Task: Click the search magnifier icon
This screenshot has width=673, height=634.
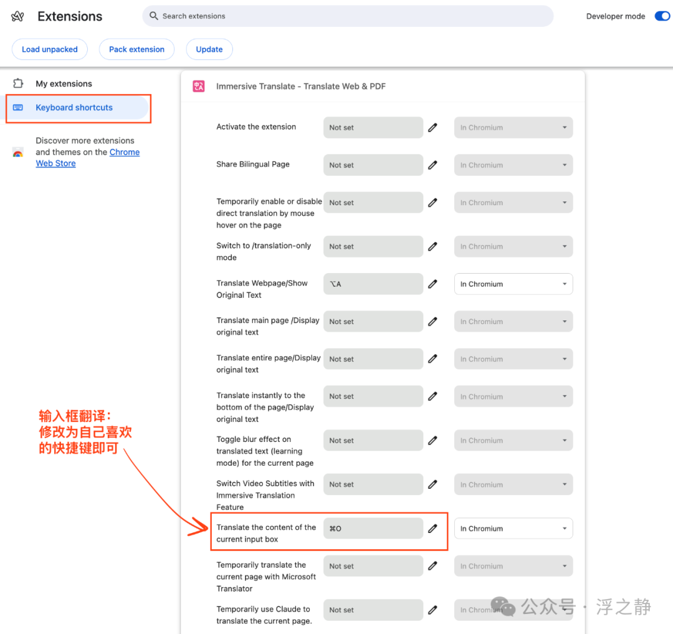Action: point(153,16)
